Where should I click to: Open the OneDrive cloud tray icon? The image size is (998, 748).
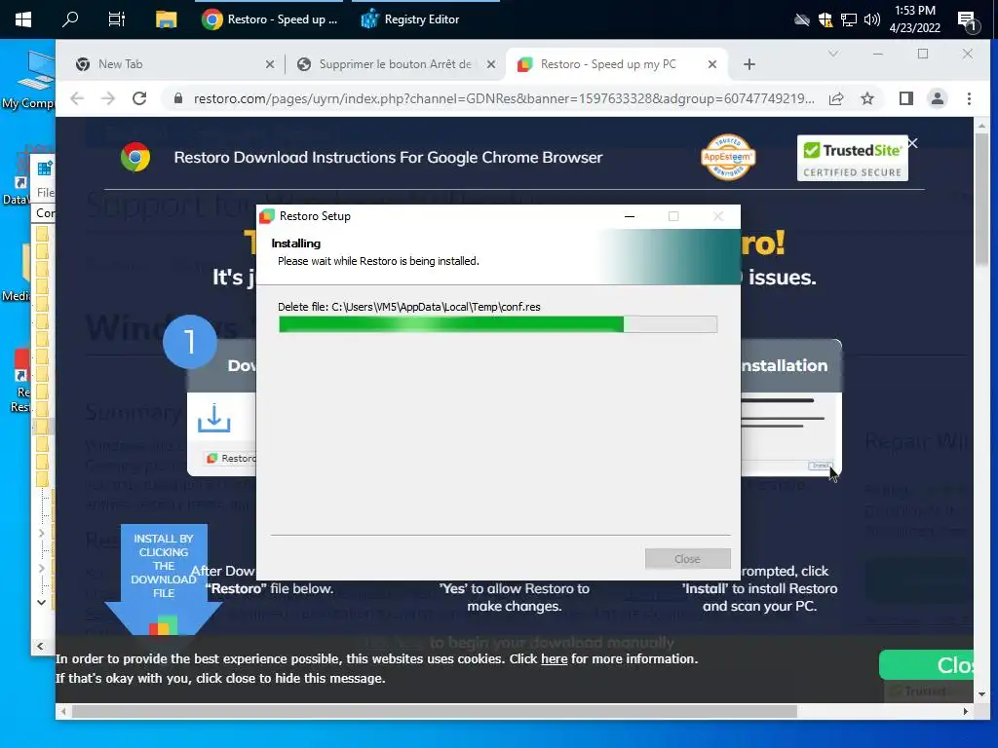coord(802,19)
